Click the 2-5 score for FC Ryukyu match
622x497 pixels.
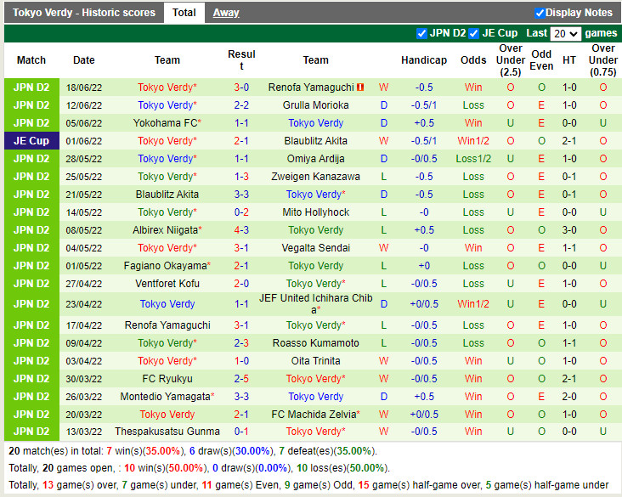[241, 379]
